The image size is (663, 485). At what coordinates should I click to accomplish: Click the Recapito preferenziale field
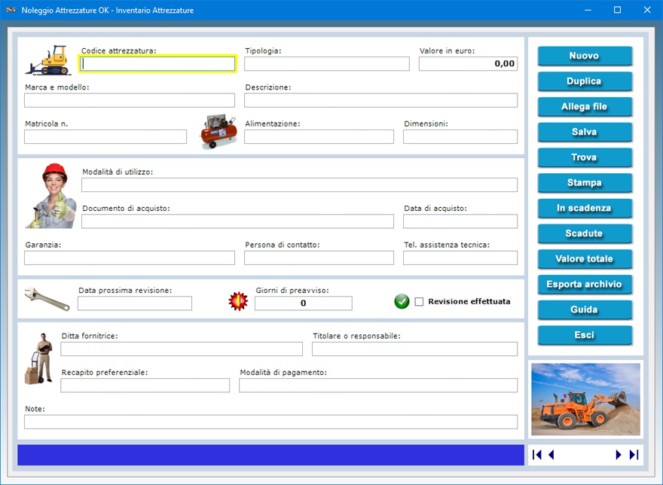(x=145, y=385)
